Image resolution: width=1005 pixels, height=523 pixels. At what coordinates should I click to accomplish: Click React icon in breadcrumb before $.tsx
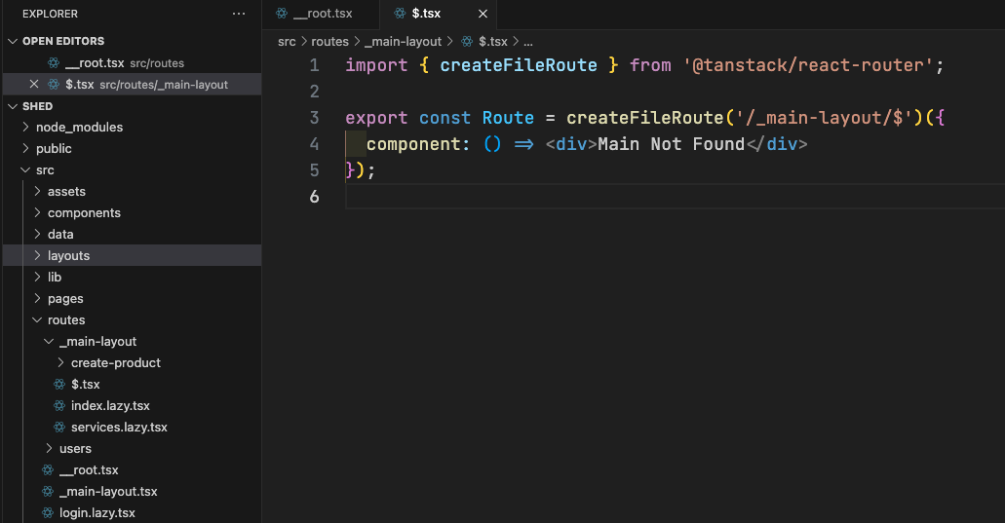coord(467,42)
